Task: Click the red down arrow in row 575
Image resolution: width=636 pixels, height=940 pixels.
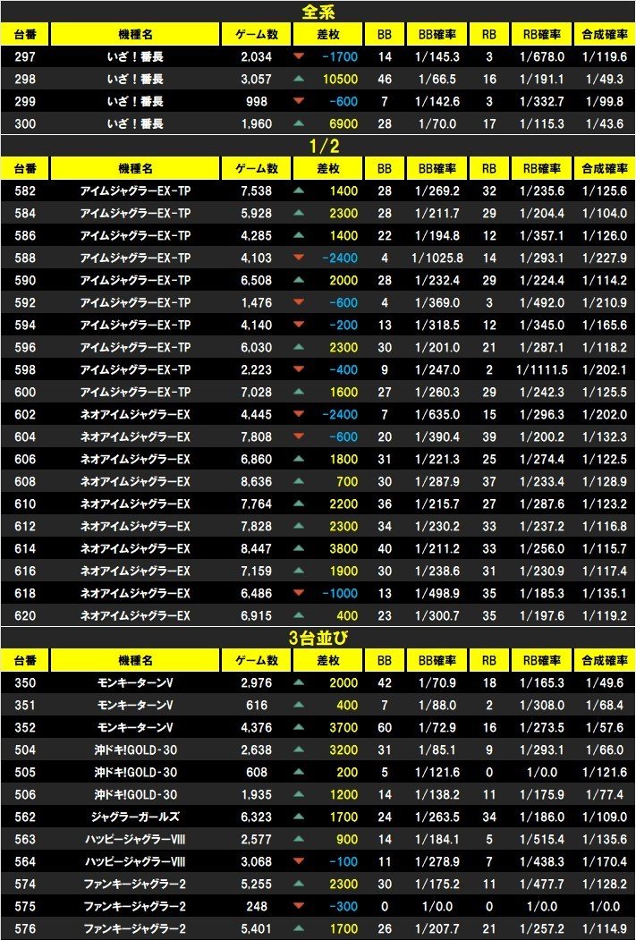Action: point(299,906)
